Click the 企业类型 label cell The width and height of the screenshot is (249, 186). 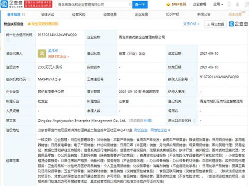tap(19, 92)
